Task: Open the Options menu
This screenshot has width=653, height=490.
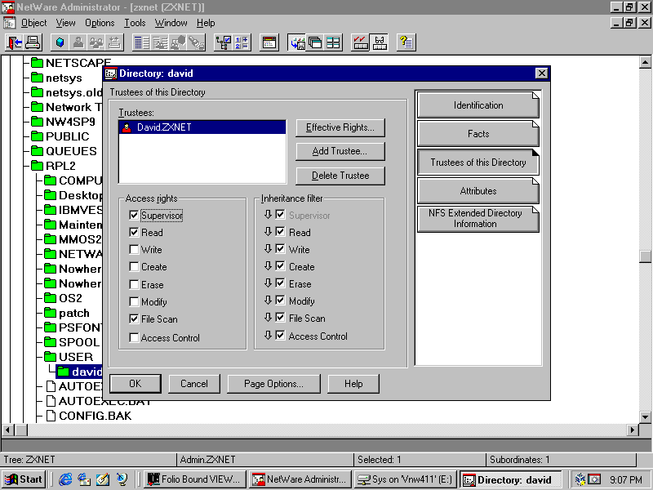Action: [100, 23]
